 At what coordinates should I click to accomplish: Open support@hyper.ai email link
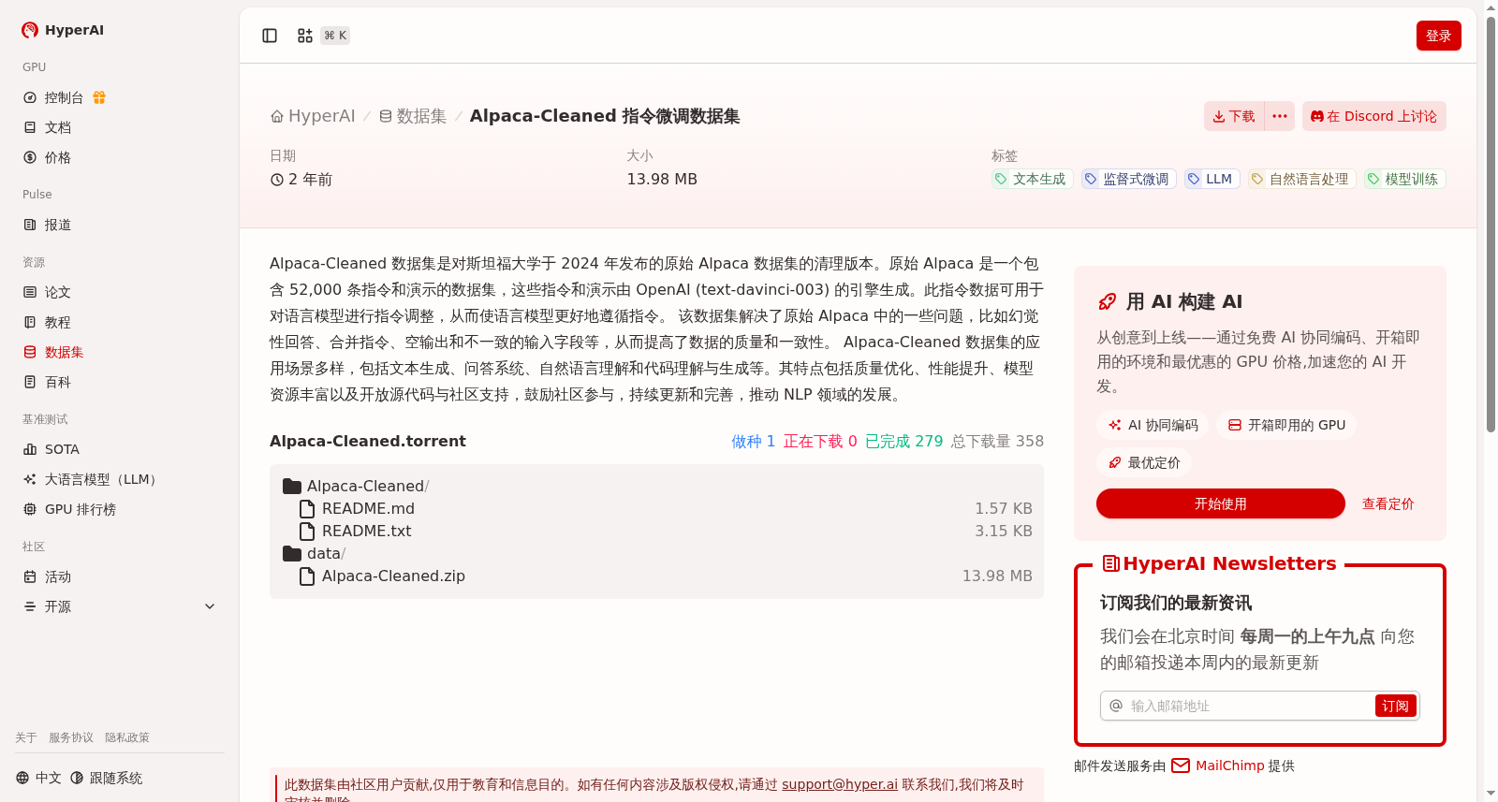tap(840, 784)
